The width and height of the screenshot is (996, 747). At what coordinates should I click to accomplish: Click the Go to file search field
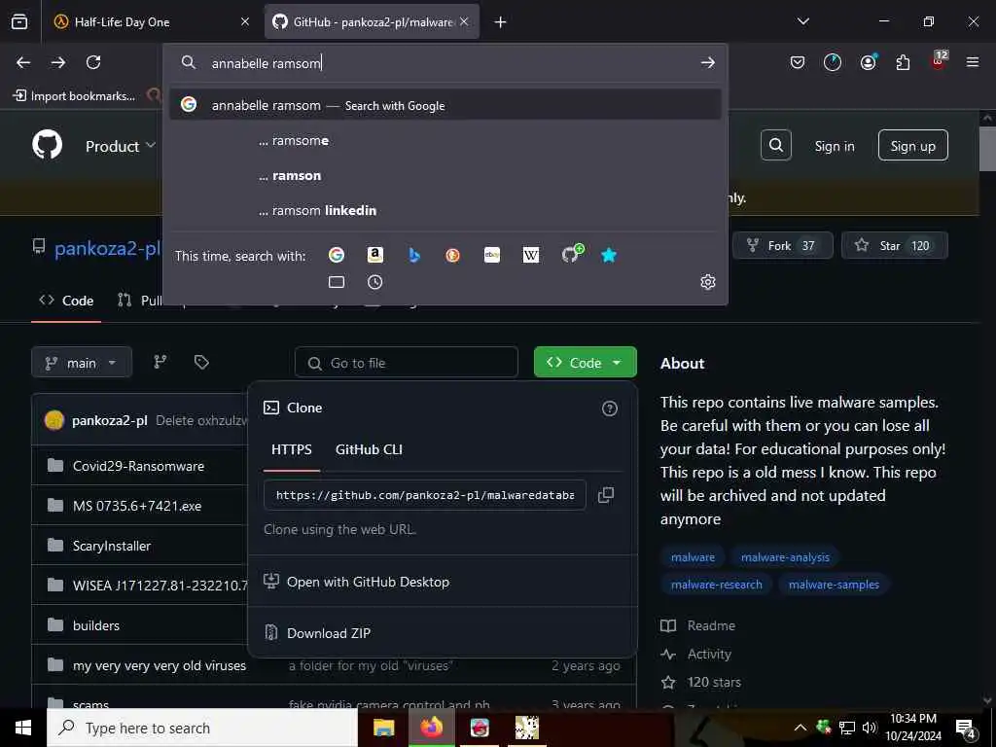(407, 363)
